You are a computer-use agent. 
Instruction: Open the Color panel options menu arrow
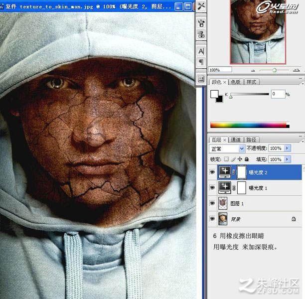coord(303,83)
